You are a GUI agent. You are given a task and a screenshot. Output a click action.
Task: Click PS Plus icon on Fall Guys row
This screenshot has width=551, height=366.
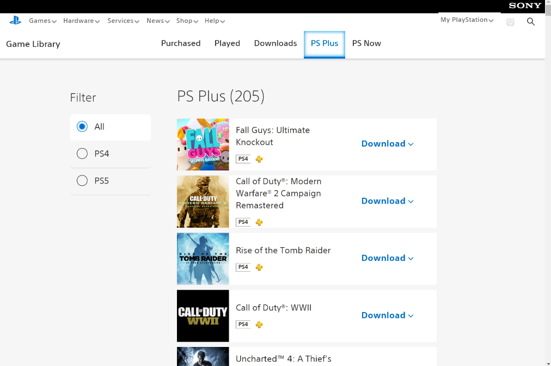coord(259,159)
